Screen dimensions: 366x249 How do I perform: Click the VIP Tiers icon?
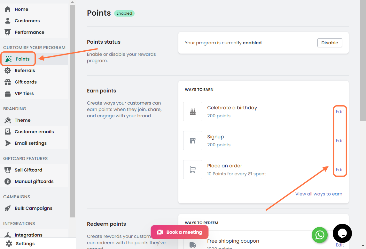tap(8, 93)
